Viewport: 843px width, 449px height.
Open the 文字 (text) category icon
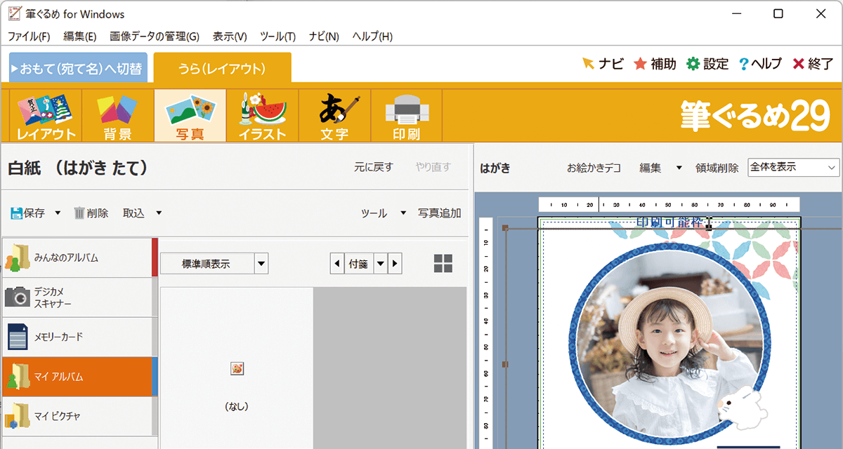point(334,116)
